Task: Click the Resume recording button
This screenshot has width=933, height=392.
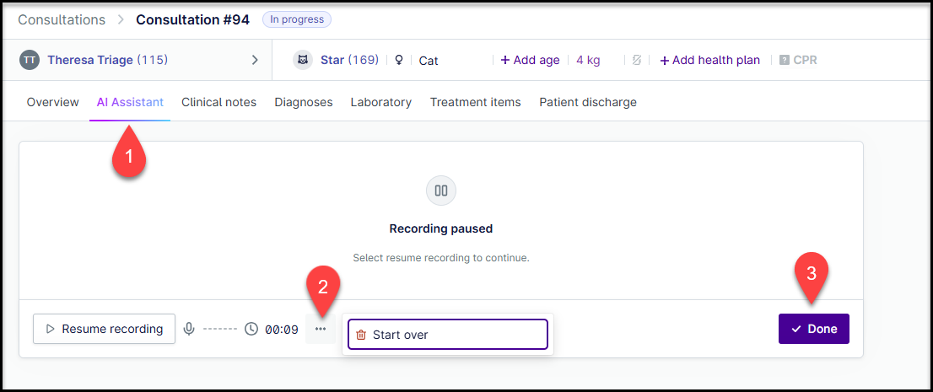Action: [104, 329]
